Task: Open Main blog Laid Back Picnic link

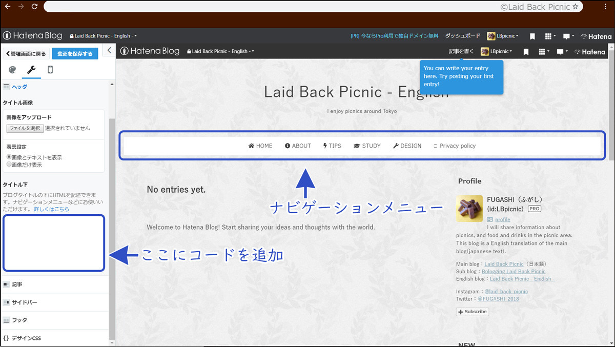Action: coord(504,264)
